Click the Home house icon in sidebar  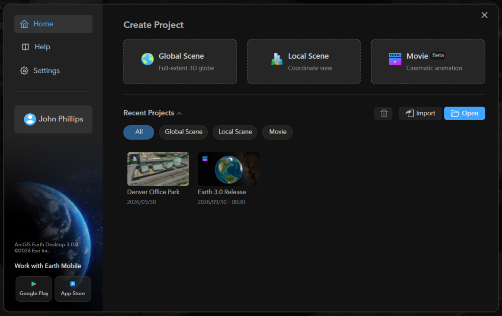pos(24,24)
